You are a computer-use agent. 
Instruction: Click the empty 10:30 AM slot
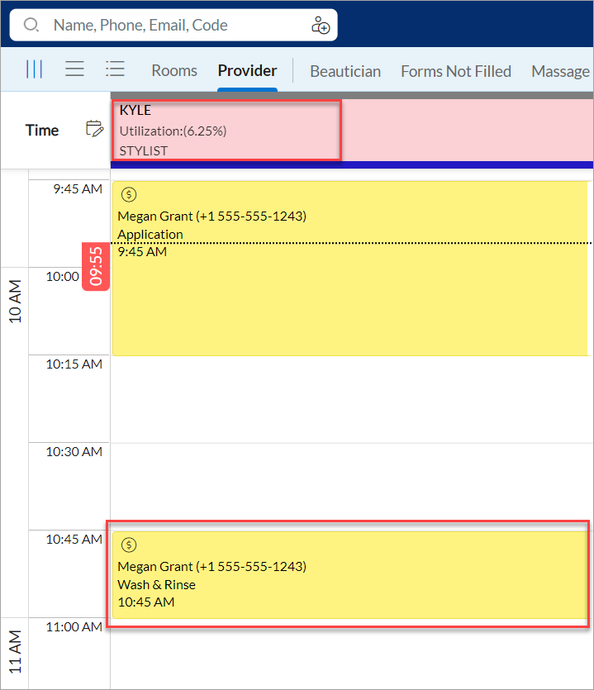click(x=351, y=486)
